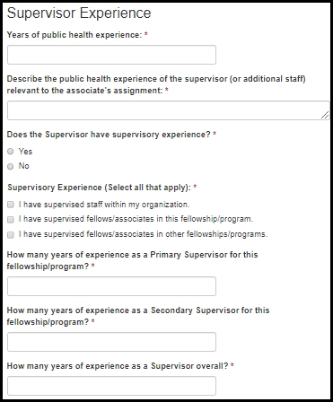333x402 pixels.
Task: Check supervised fellows in other fellowships/programs
Action: (x=11, y=234)
